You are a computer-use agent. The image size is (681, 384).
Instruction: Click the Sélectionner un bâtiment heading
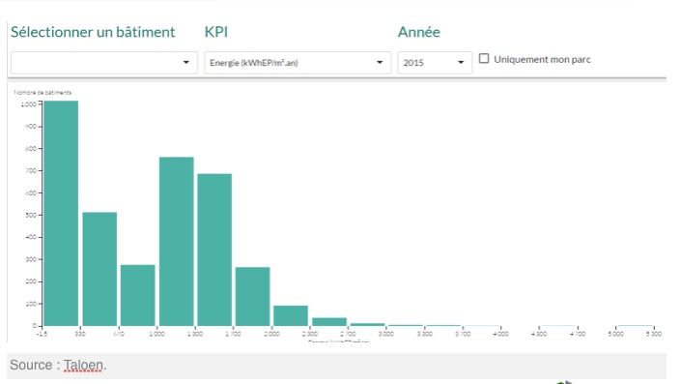[x=93, y=32]
